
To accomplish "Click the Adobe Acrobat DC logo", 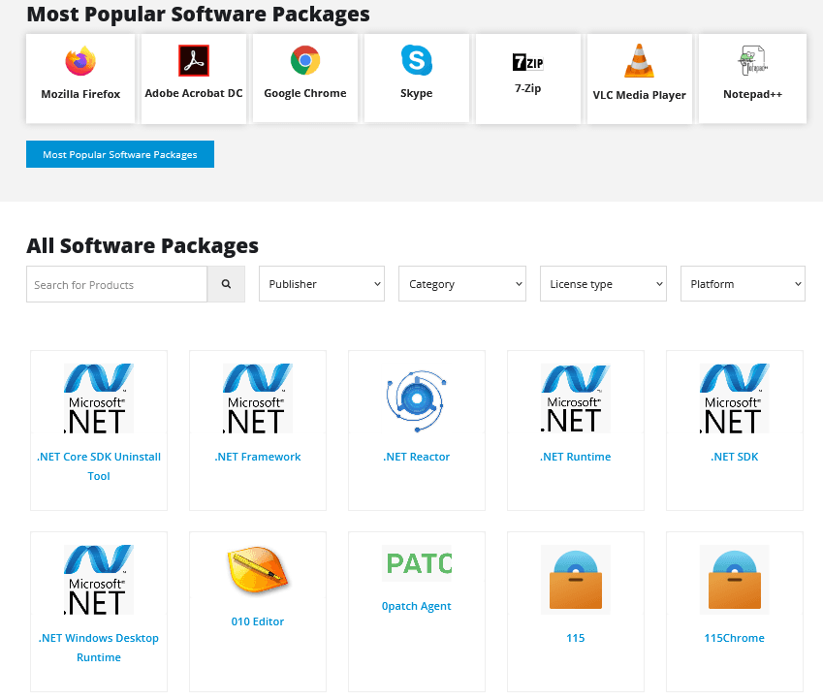I will point(194,60).
